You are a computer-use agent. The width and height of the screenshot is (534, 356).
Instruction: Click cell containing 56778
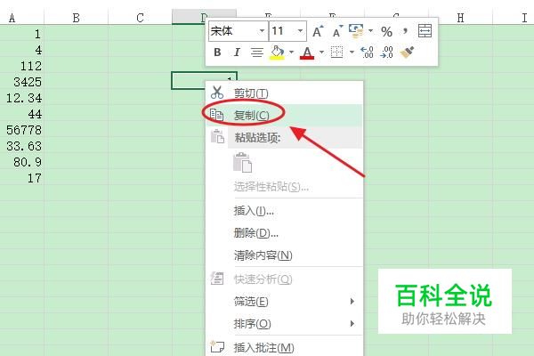[x=21, y=130]
